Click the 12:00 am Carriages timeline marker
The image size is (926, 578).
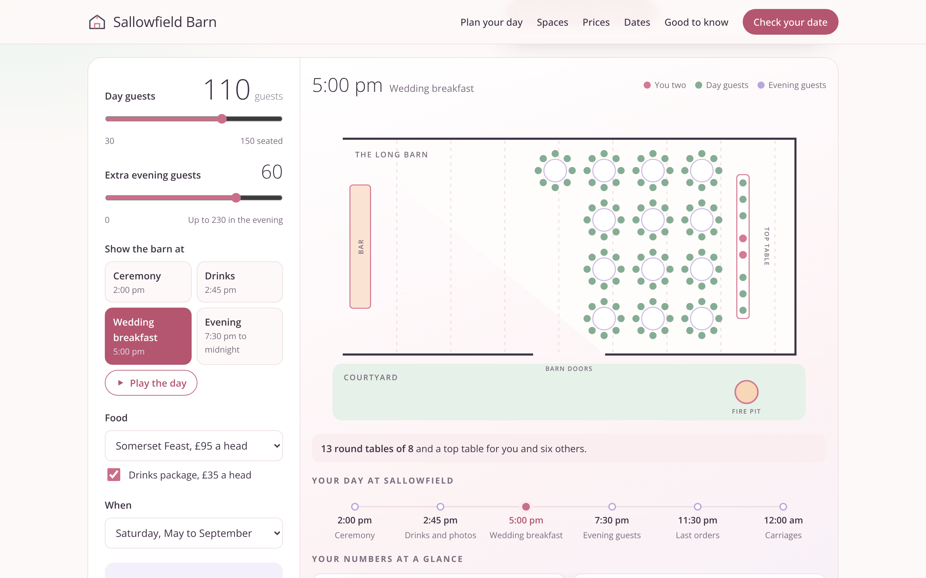point(783,506)
